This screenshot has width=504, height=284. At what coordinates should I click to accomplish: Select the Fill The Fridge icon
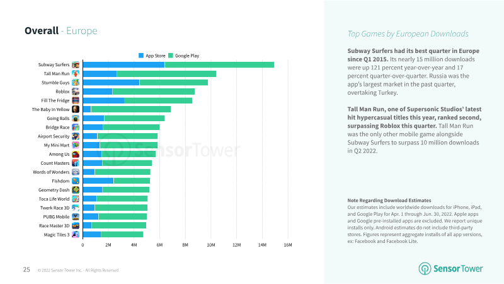(76, 100)
